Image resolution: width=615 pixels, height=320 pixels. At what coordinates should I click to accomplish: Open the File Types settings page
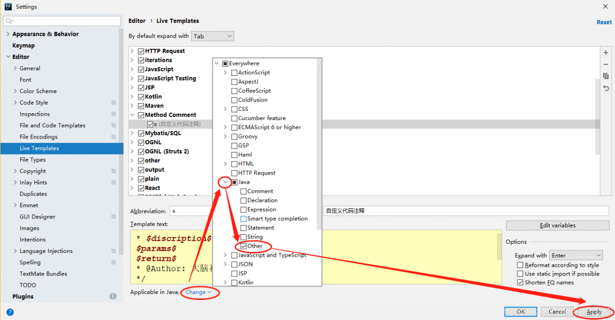[x=33, y=160]
